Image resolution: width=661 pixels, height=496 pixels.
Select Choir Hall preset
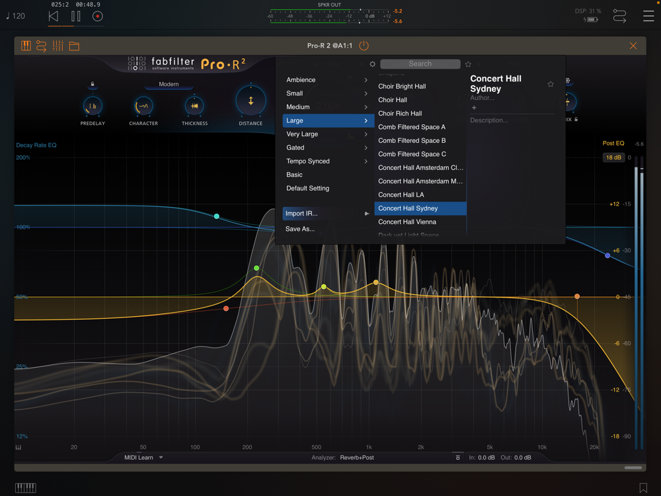[x=420, y=100]
